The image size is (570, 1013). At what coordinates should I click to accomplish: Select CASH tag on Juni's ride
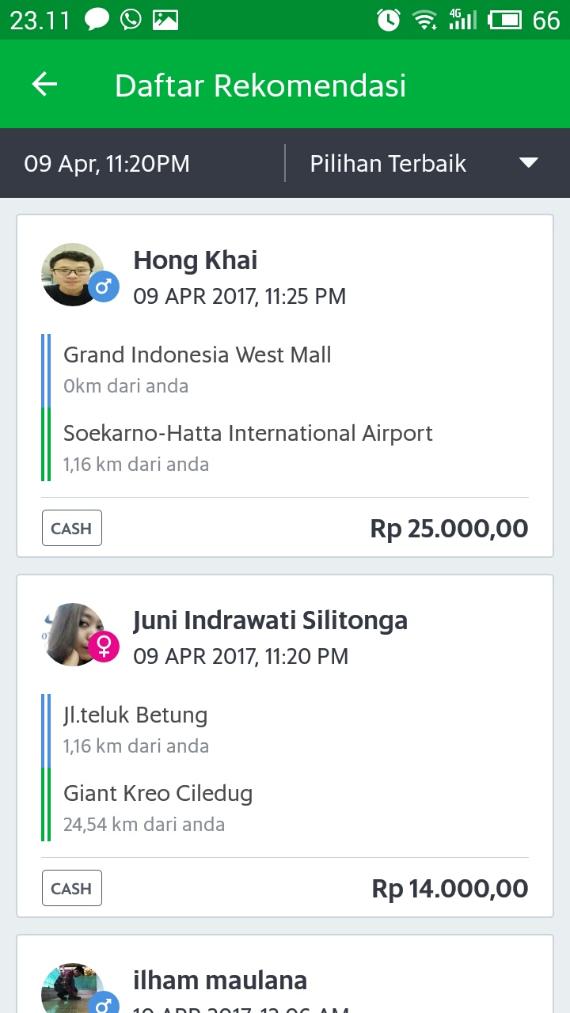72,889
